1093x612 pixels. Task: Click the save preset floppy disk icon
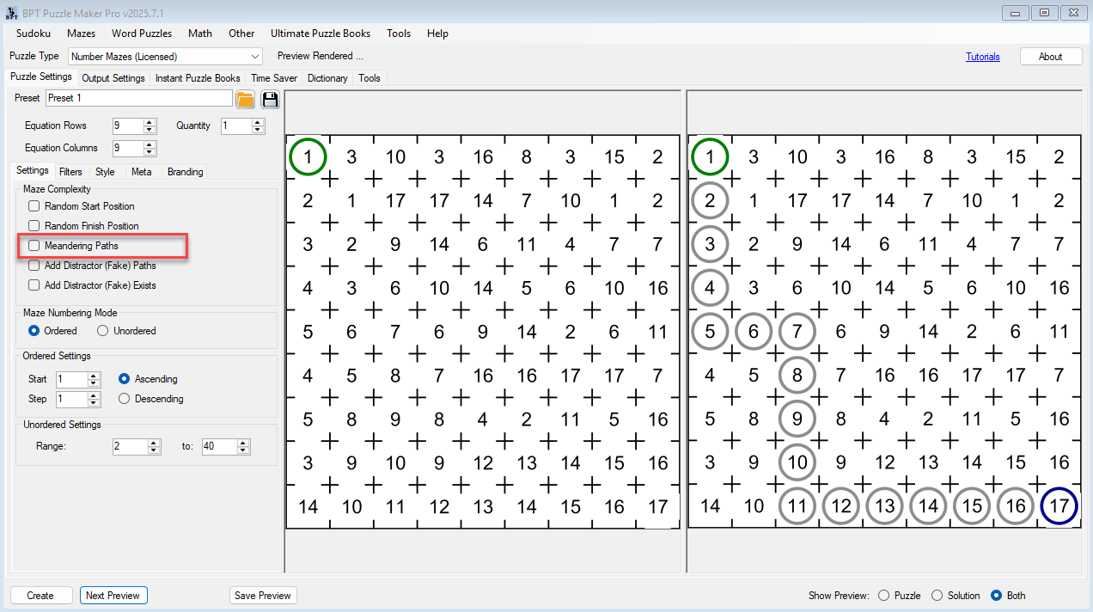click(271, 99)
